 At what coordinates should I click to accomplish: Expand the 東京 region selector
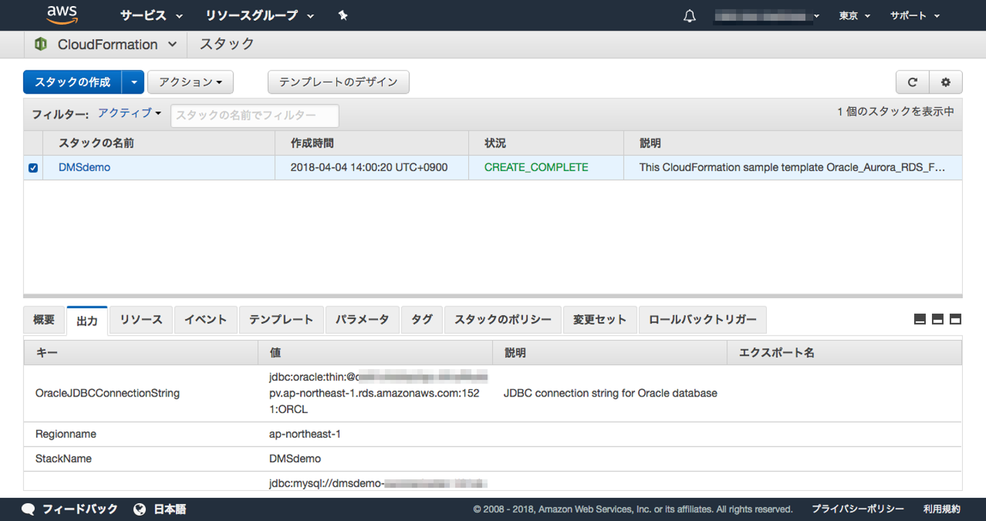(x=854, y=16)
